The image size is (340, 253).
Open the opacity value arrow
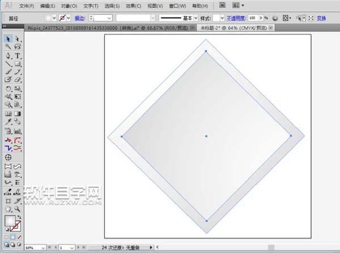click(x=261, y=18)
